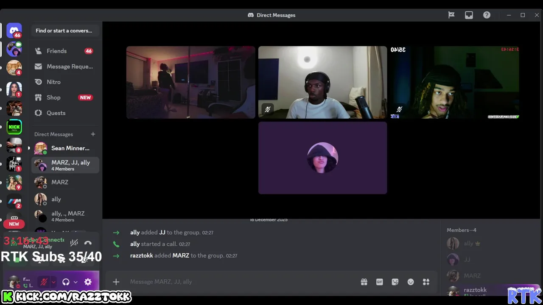Click the flag icon in title bar
The width and height of the screenshot is (543, 305).
451,15
